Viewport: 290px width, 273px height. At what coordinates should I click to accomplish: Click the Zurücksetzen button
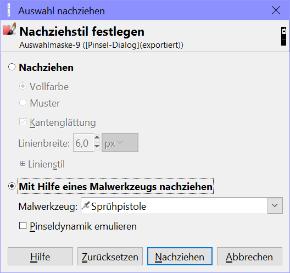110,257
